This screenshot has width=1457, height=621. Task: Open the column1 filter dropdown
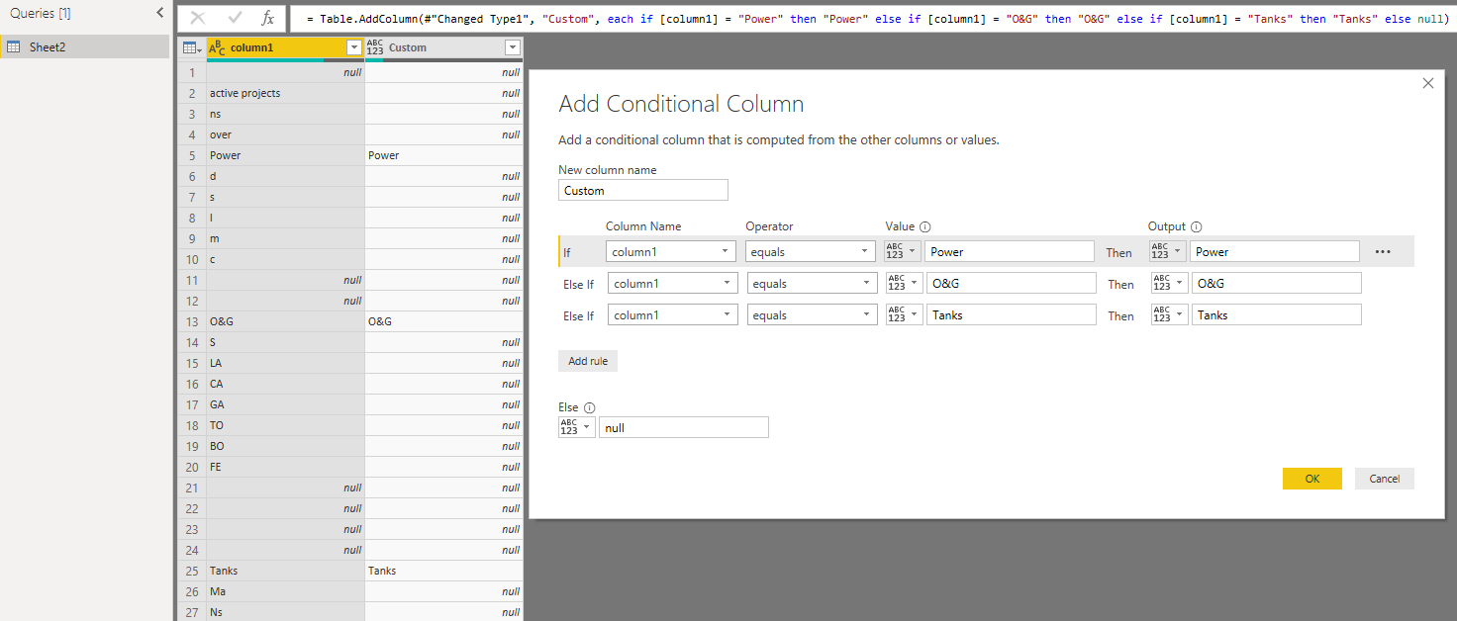[354, 47]
